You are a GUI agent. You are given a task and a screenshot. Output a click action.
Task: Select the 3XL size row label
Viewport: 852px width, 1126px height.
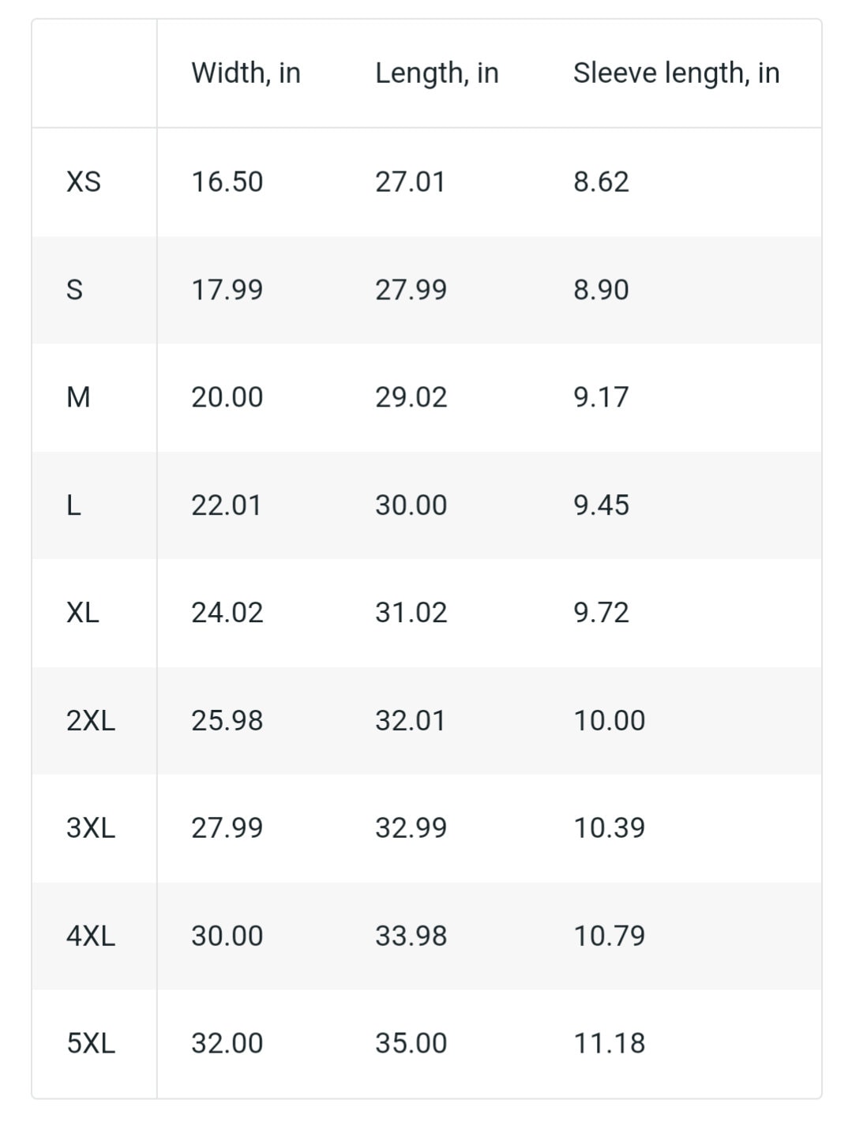91,828
